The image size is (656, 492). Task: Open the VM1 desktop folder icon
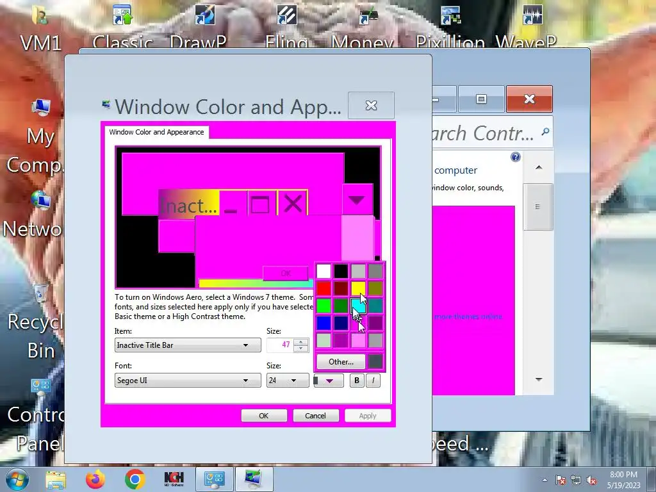coord(40,16)
